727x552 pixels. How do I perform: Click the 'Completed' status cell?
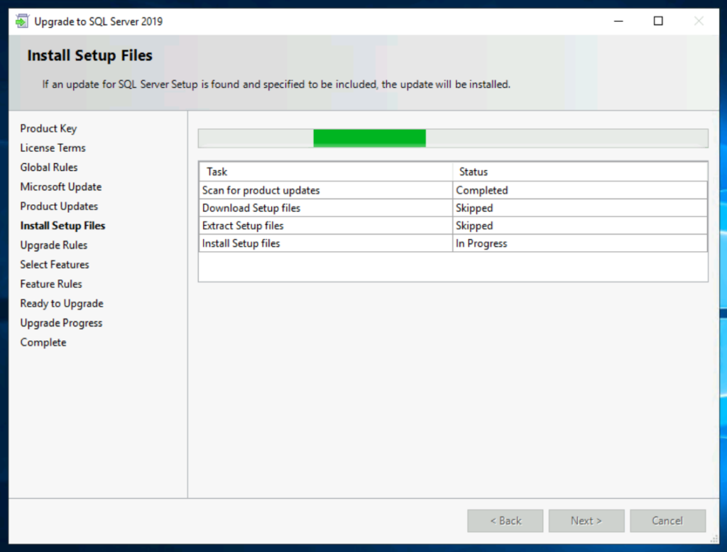coord(580,190)
